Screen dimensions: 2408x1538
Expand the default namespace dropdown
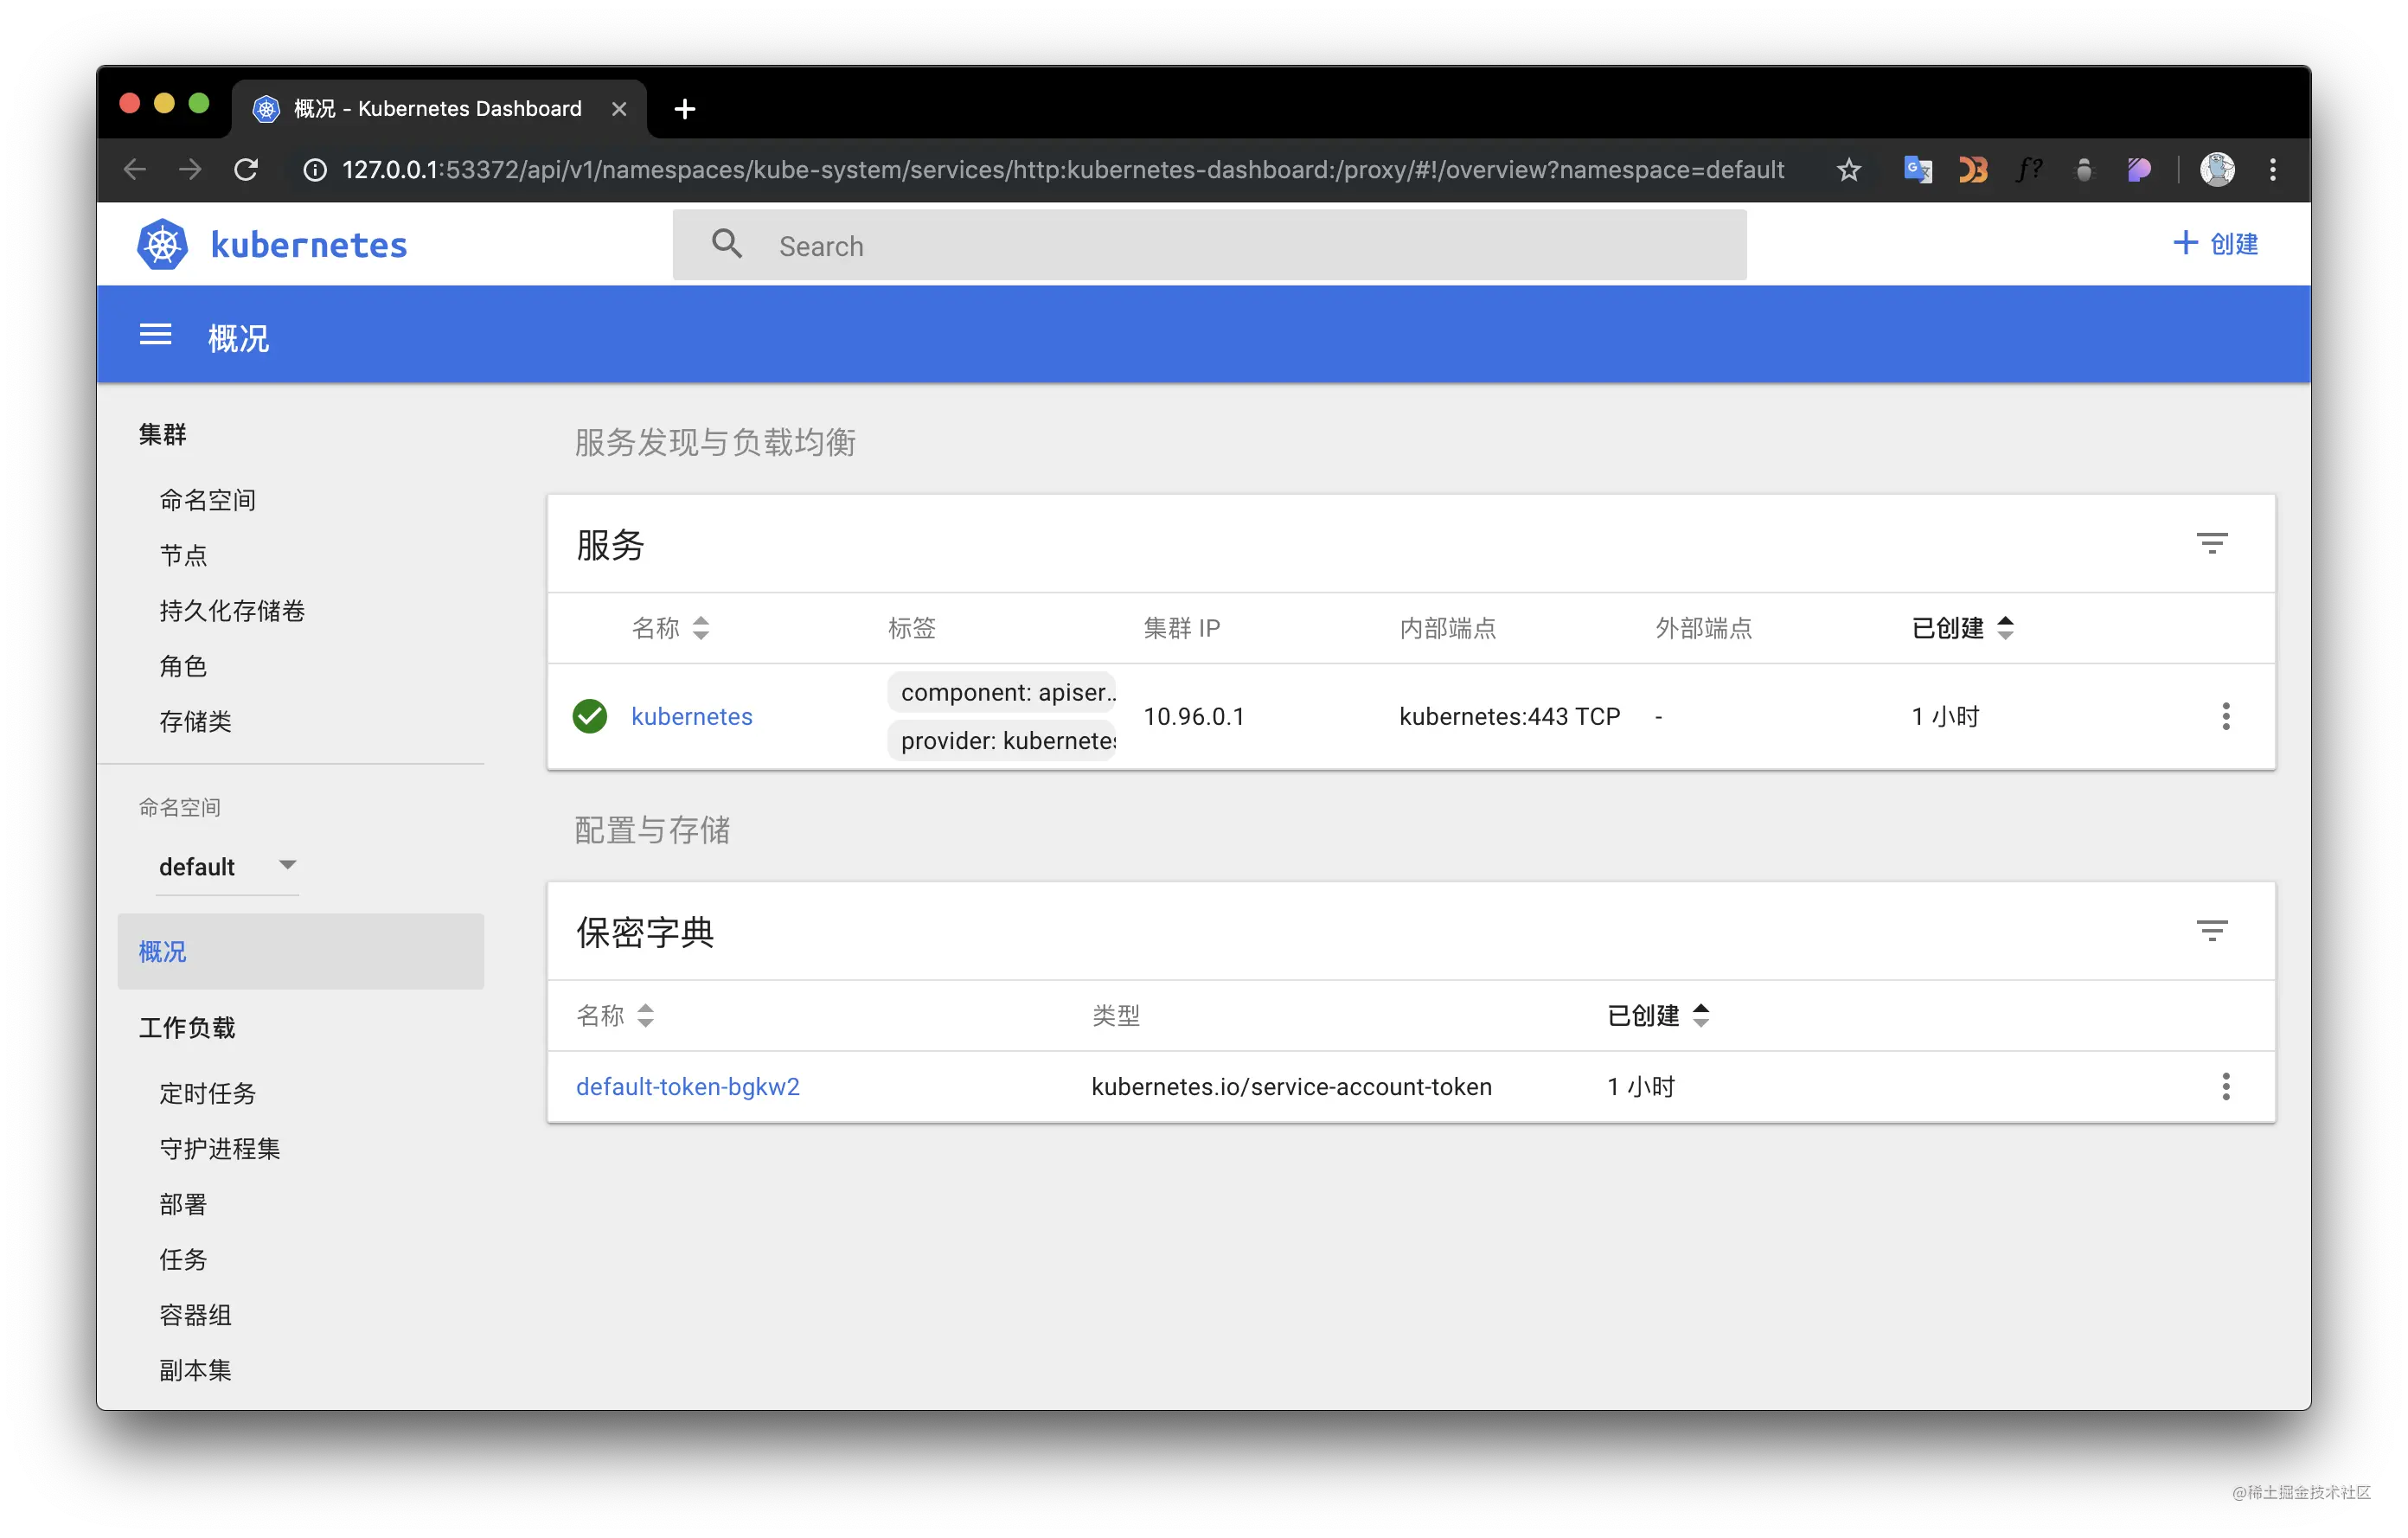227,866
